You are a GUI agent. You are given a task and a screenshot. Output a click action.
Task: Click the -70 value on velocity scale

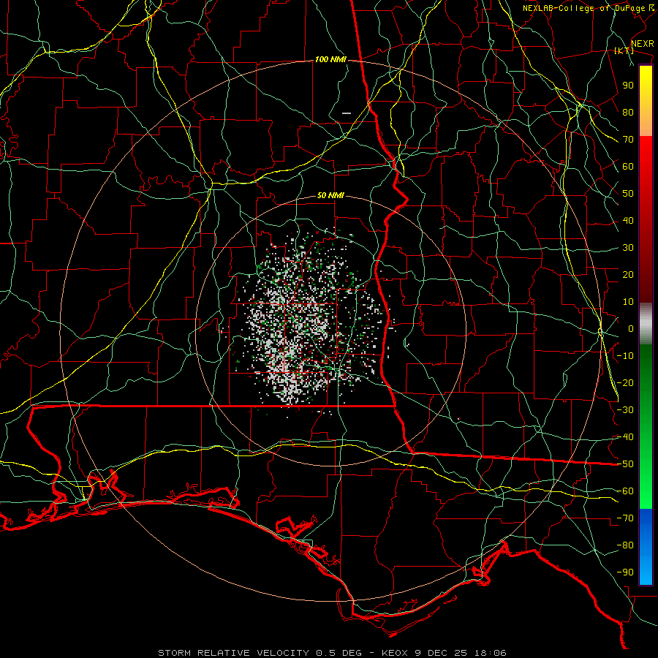click(x=625, y=518)
